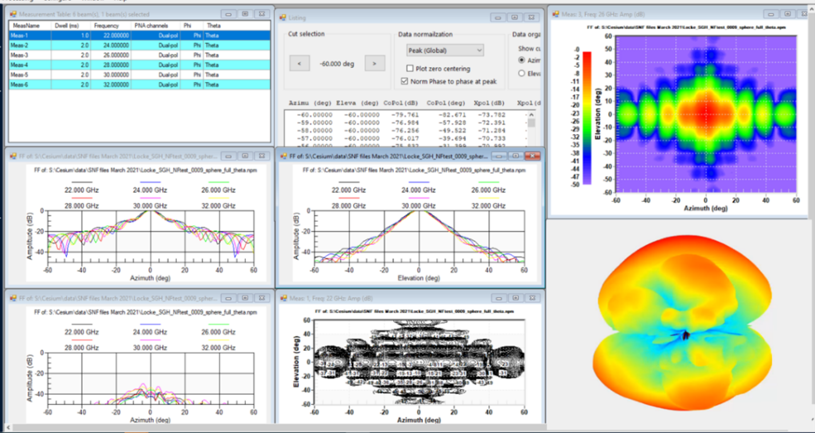The width and height of the screenshot is (815, 433).
Task: Select the Meas-5 row at 30 GHz
Action: 139,75
